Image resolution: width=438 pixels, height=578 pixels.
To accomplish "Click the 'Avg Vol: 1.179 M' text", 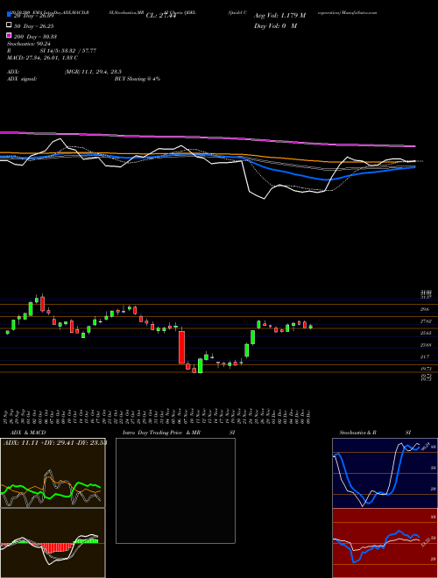I will 279,16.
